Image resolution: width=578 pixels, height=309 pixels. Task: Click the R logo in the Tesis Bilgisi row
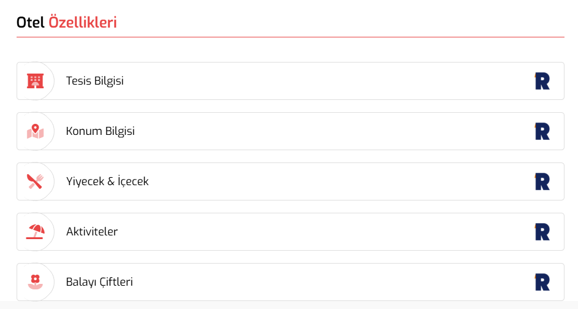(542, 81)
